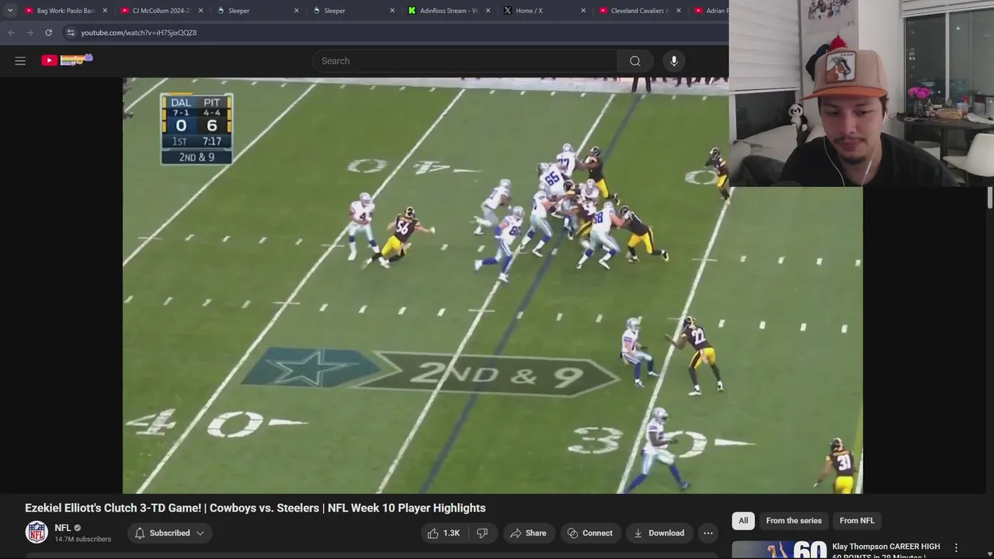Open the tab search dropdown arrow
The height and width of the screenshot is (559, 994).
tap(10, 11)
